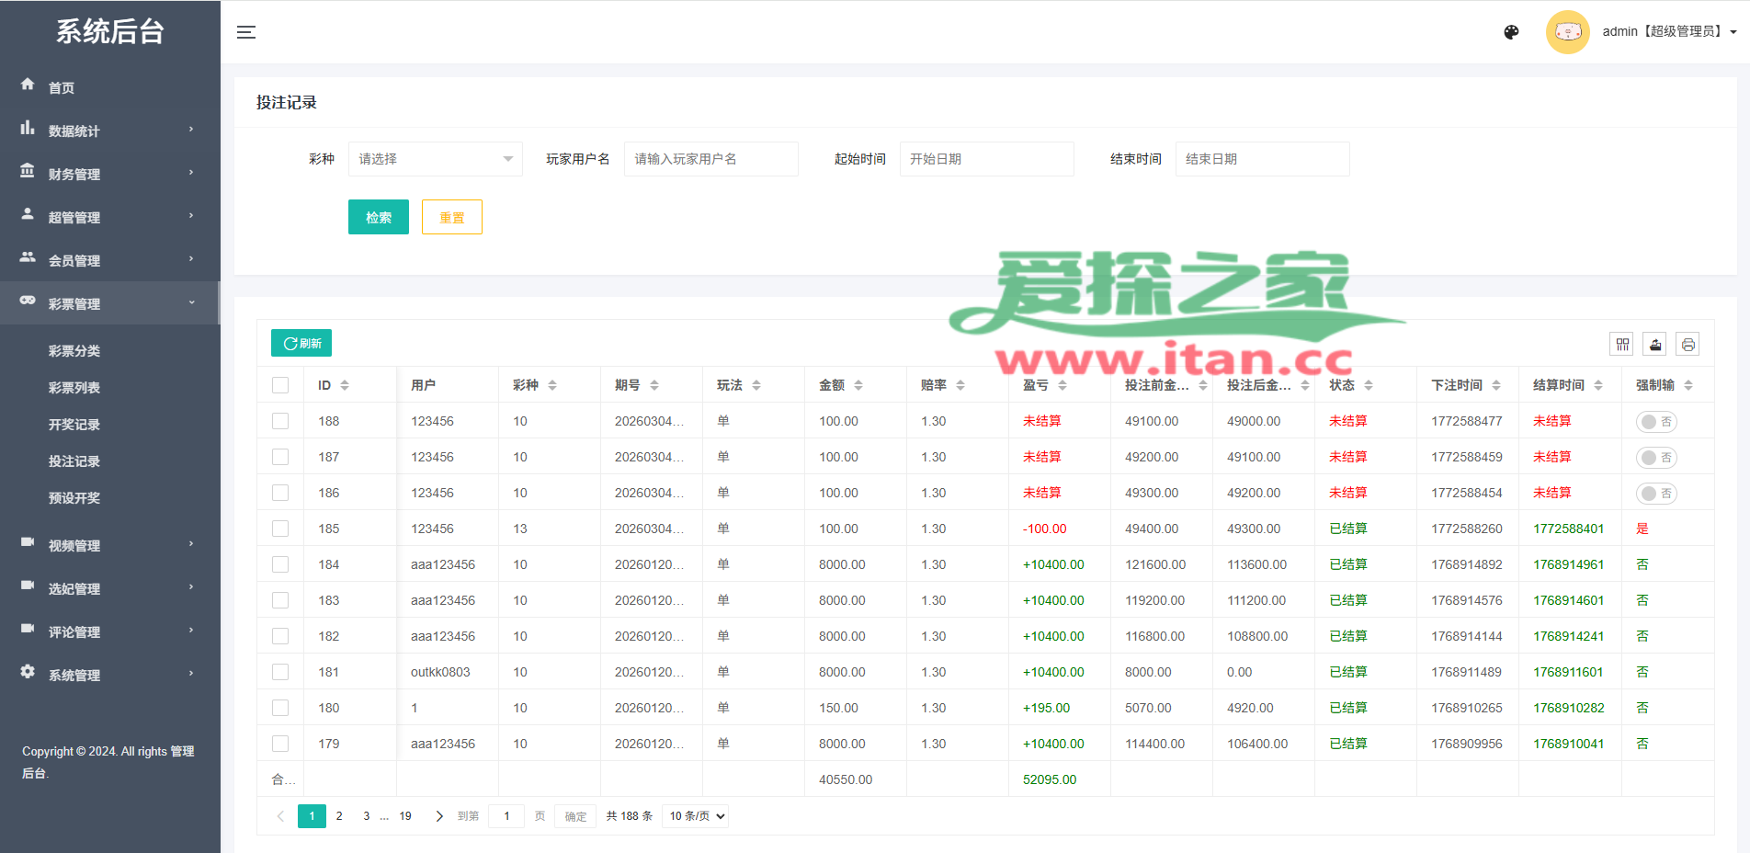Click the 刷新 refresh button
This screenshot has width=1750, height=853.
pyautogui.click(x=301, y=343)
